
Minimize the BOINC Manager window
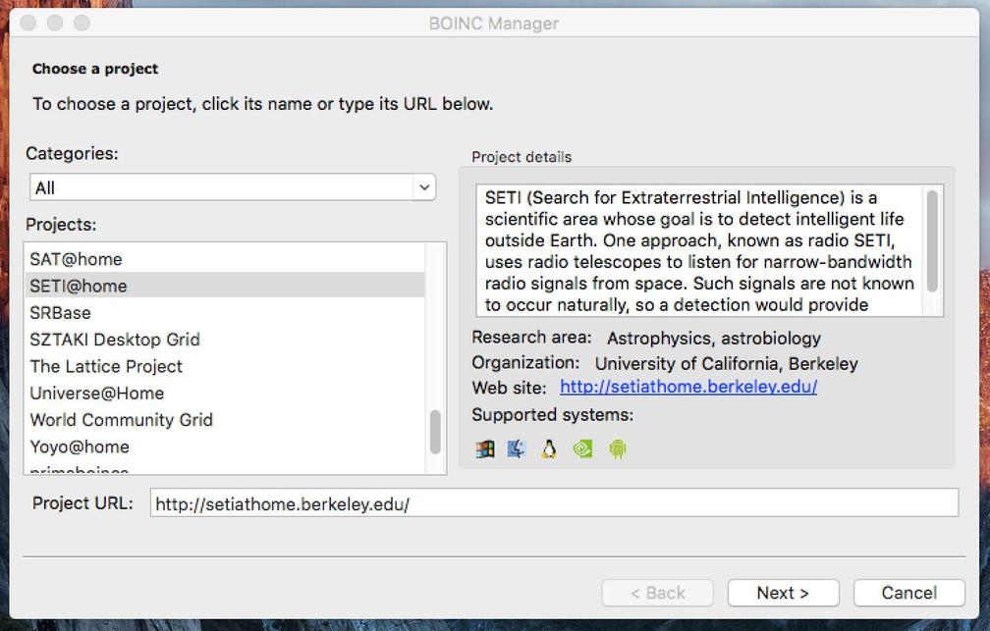point(55,24)
